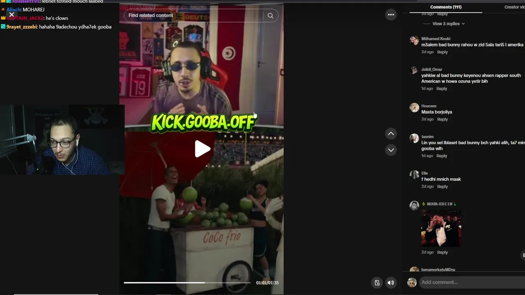Click chat username CAPTAIN_JACK2
Viewport: 525px width, 295px height.
coord(25,18)
